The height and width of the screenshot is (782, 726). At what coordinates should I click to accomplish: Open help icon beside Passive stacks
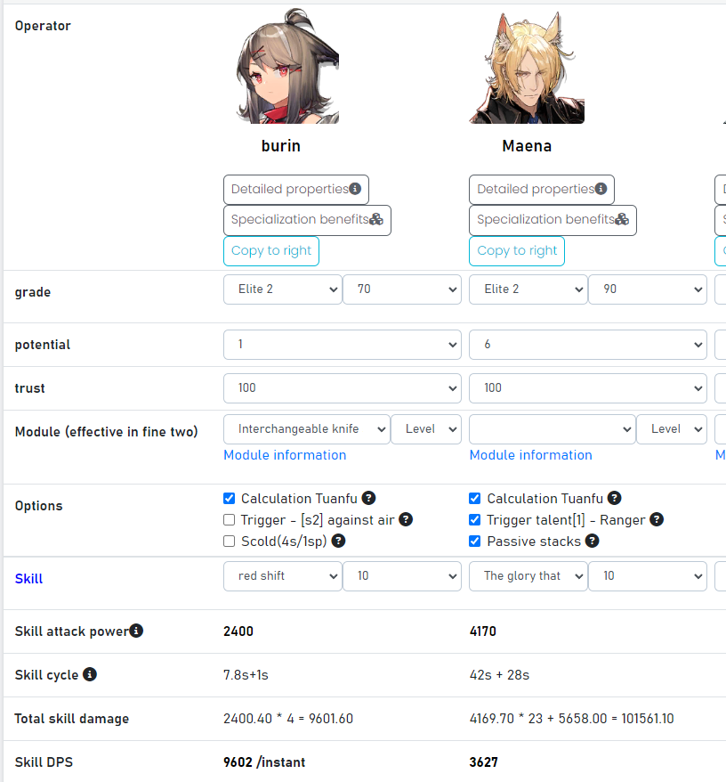pyautogui.click(x=592, y=541)
